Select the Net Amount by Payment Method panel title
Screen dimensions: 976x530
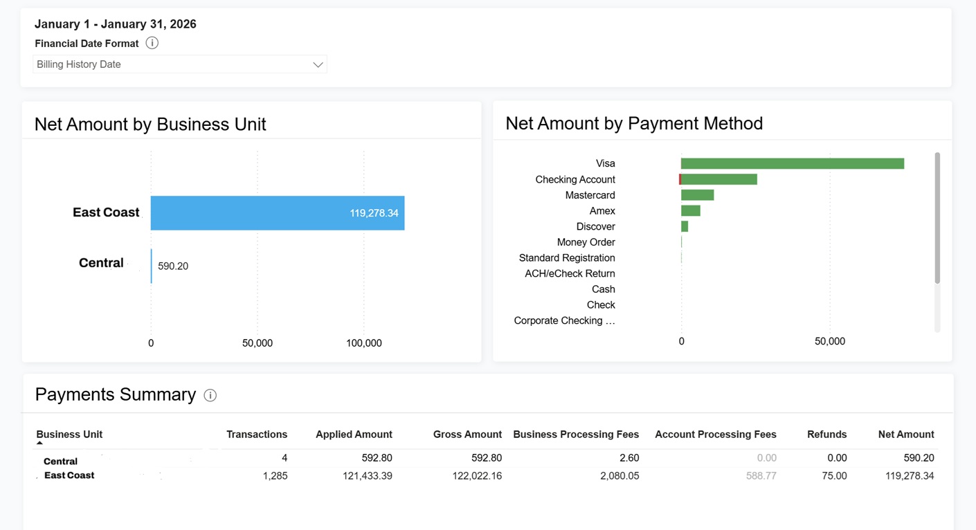click(633, 122)
